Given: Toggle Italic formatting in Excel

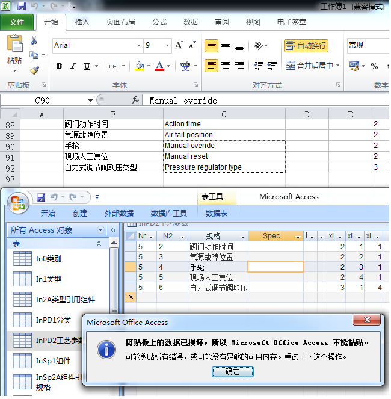Looking at the screenshot, I should (x=73, y=66).
